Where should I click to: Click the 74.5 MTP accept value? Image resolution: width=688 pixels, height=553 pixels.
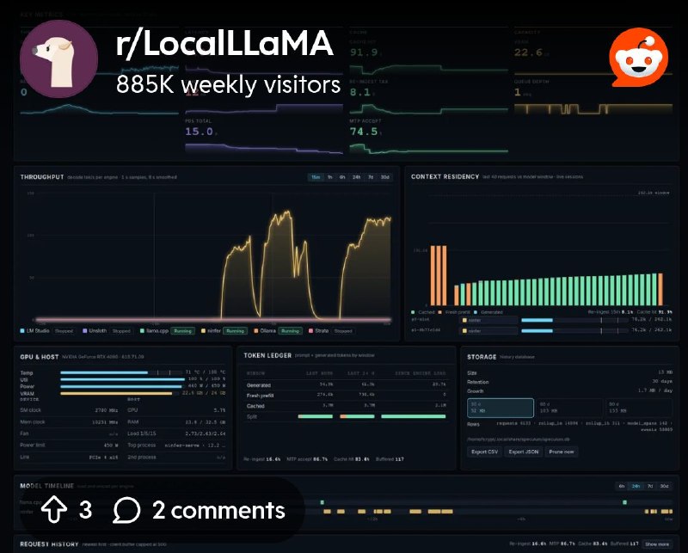364,132
